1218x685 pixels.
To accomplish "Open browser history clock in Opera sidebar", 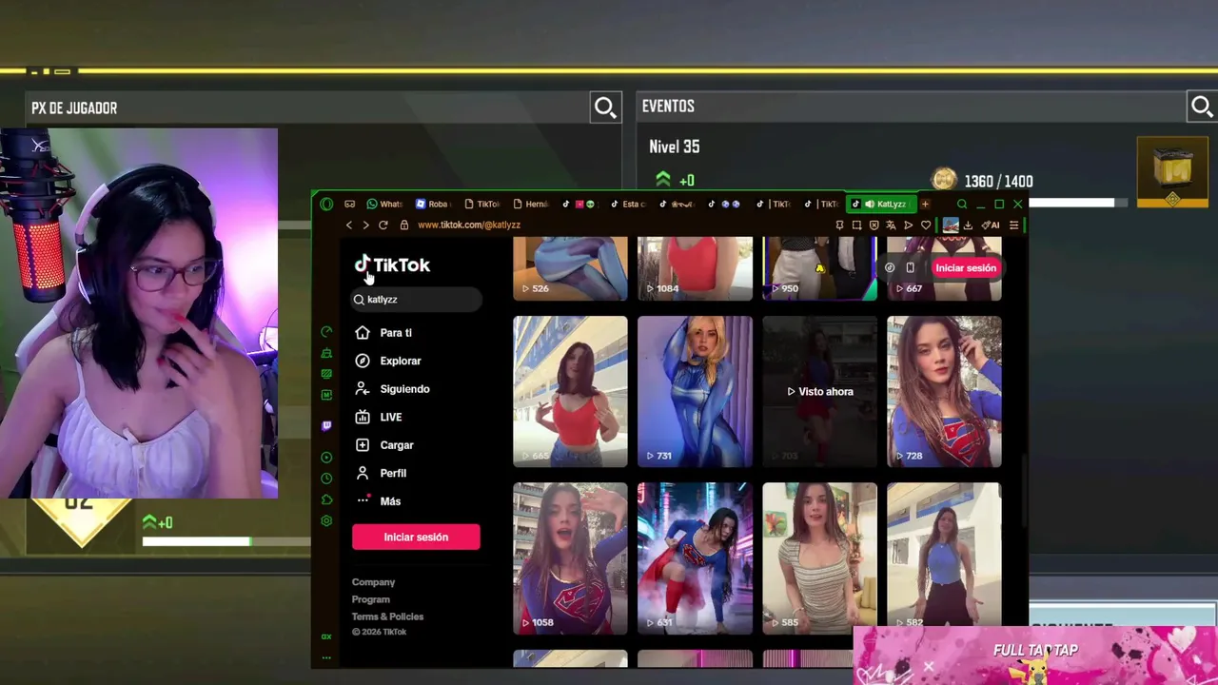I will click(326, 479).
